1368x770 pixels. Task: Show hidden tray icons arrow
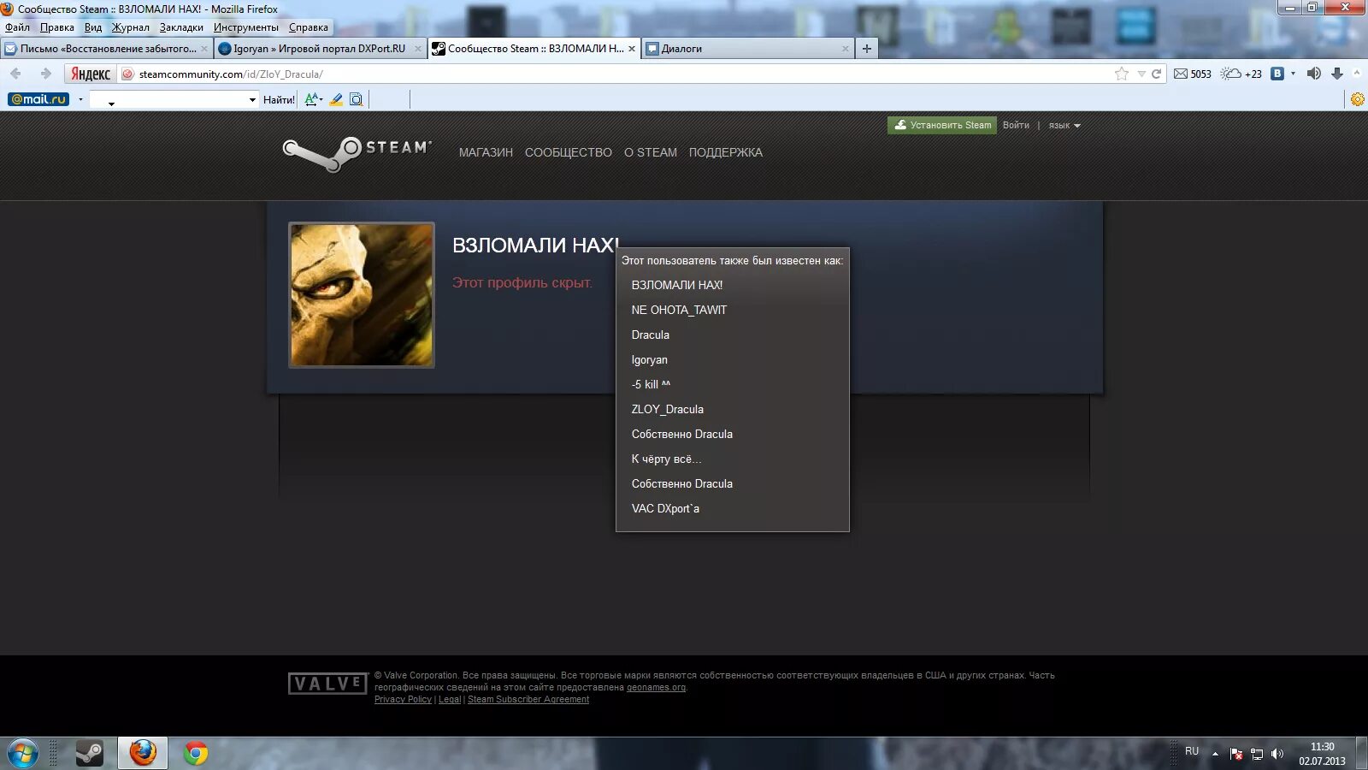(x=1215, y=754)
